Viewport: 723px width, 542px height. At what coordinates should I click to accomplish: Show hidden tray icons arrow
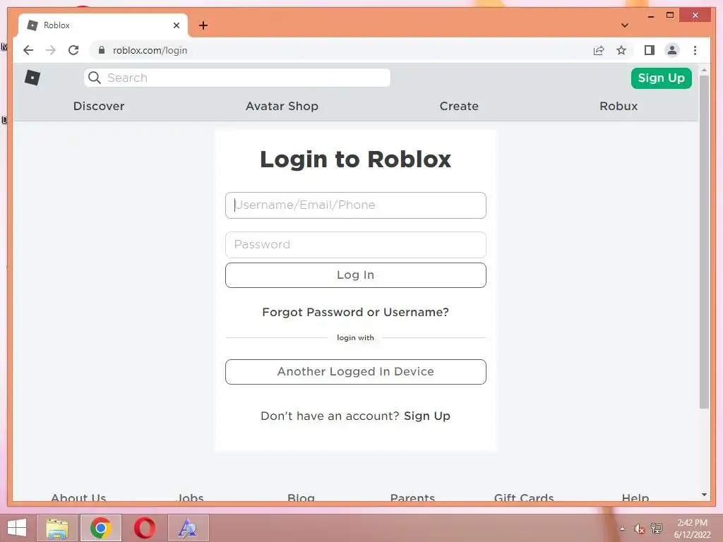(x=623, y=529)
